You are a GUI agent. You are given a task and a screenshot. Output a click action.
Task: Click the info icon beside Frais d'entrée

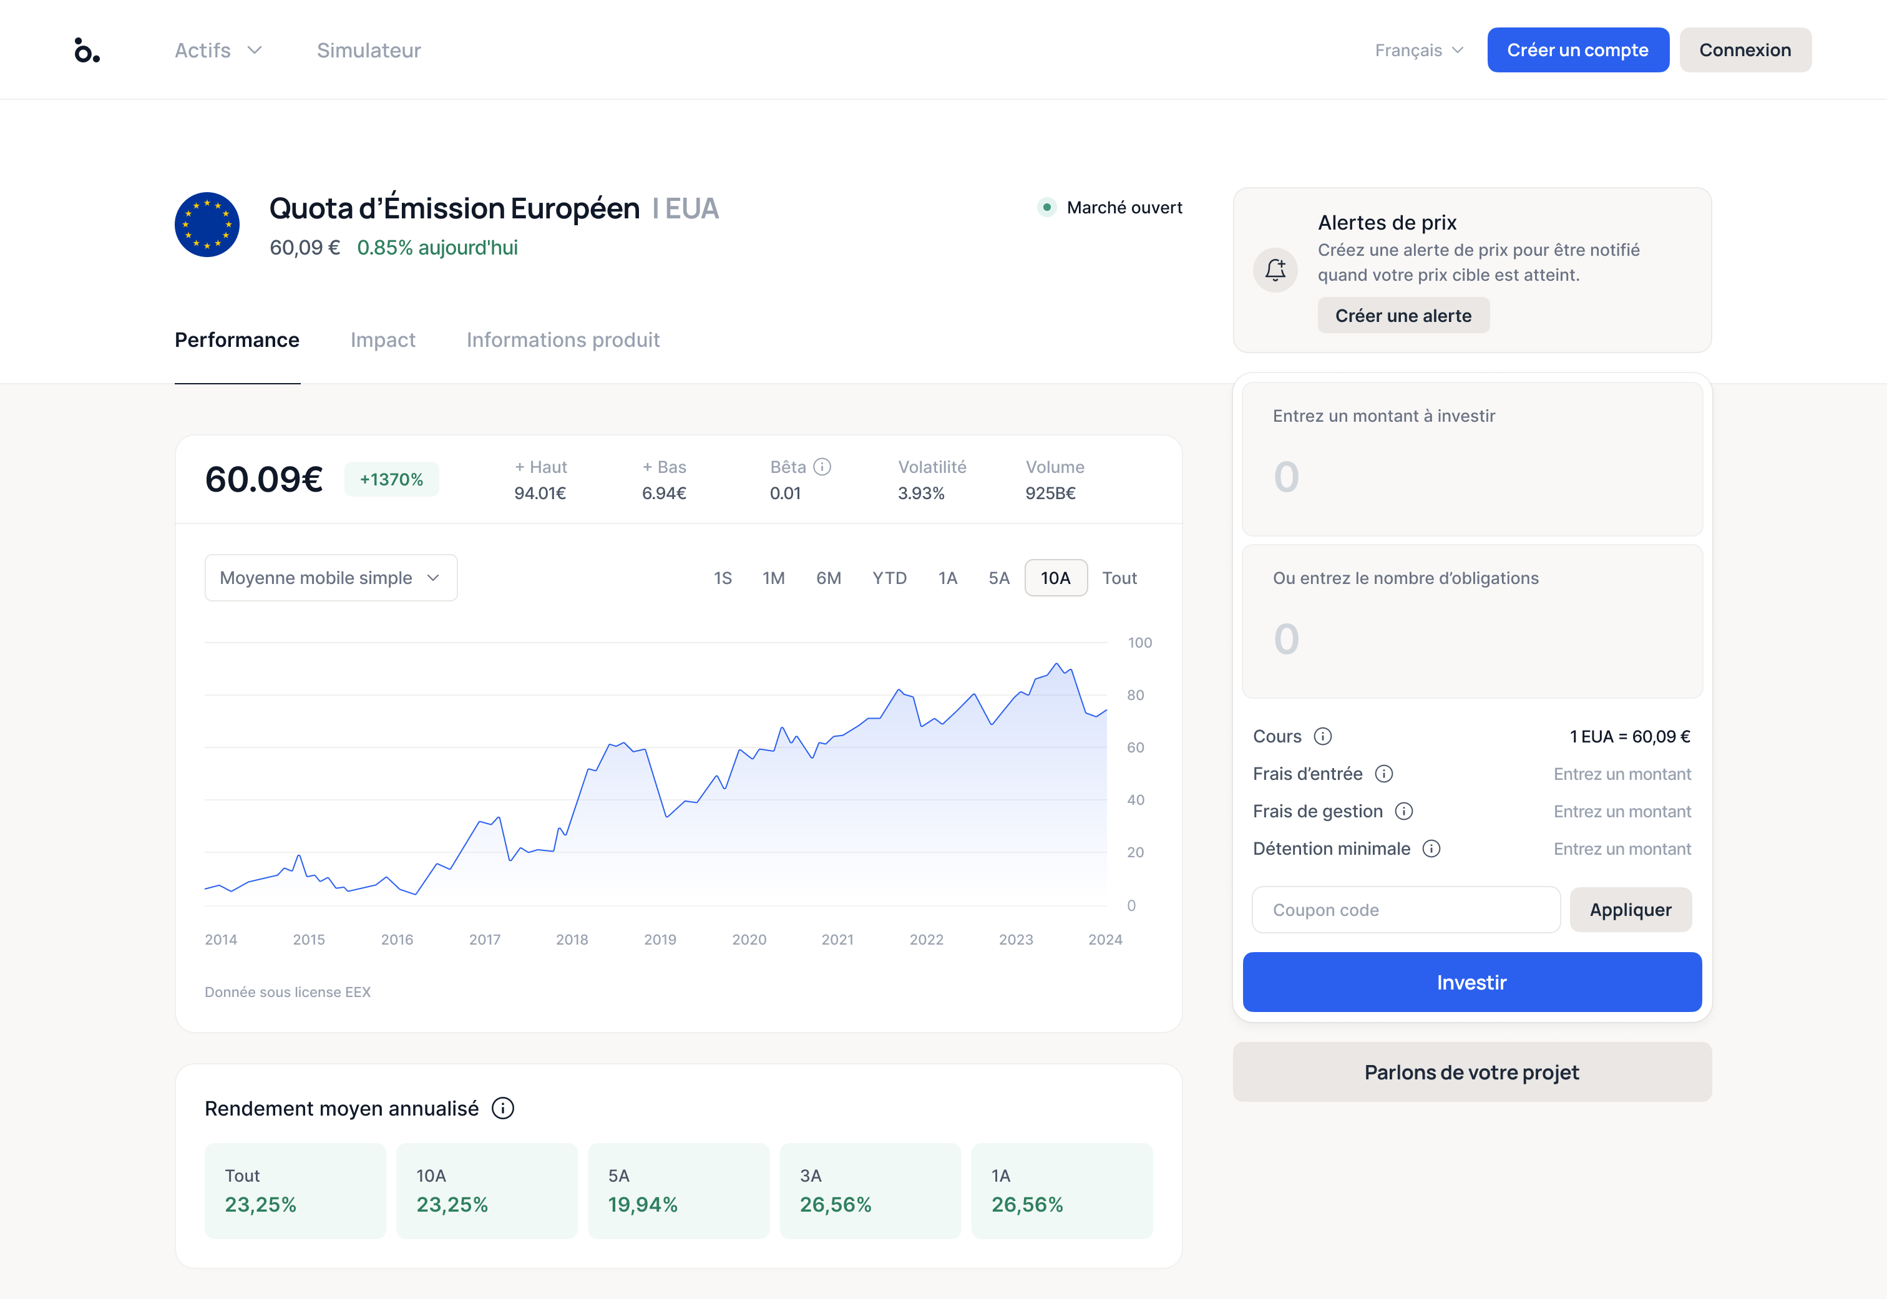(x=1384, y=774)
